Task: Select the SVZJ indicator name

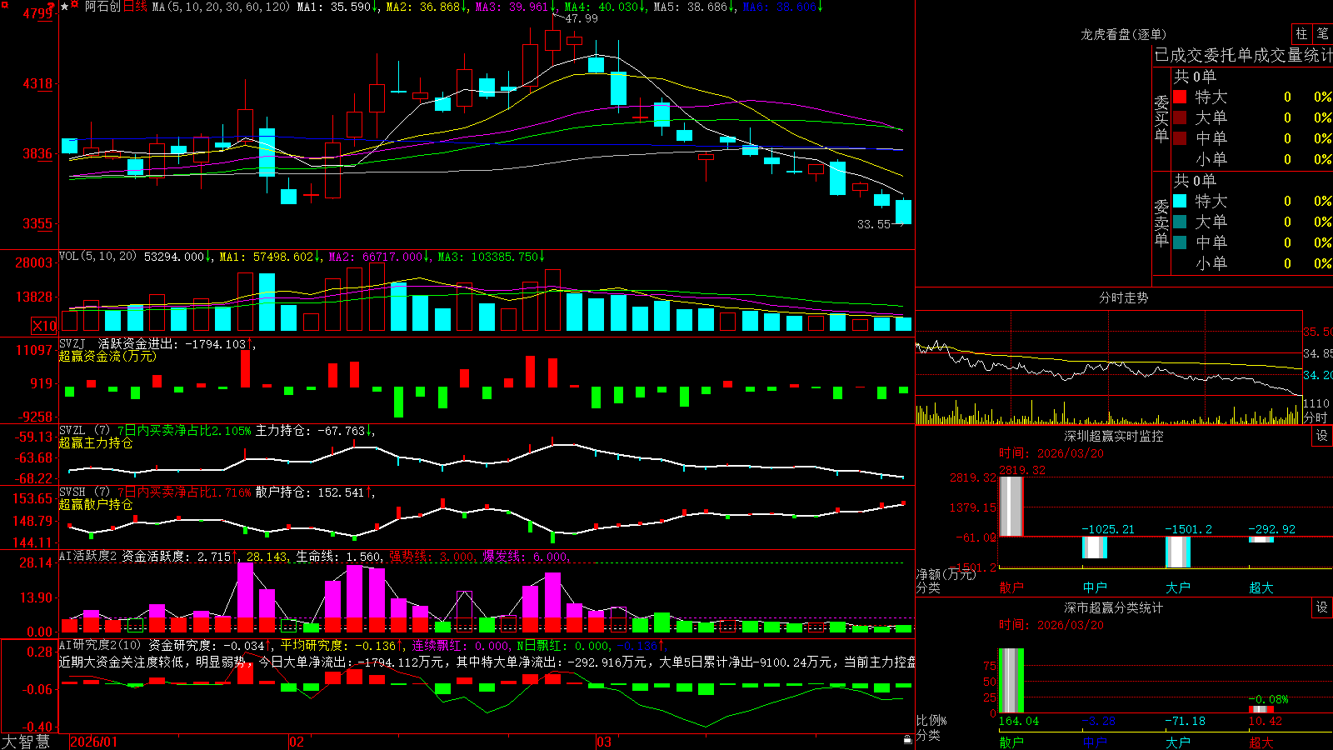Action: pos(72,344)
